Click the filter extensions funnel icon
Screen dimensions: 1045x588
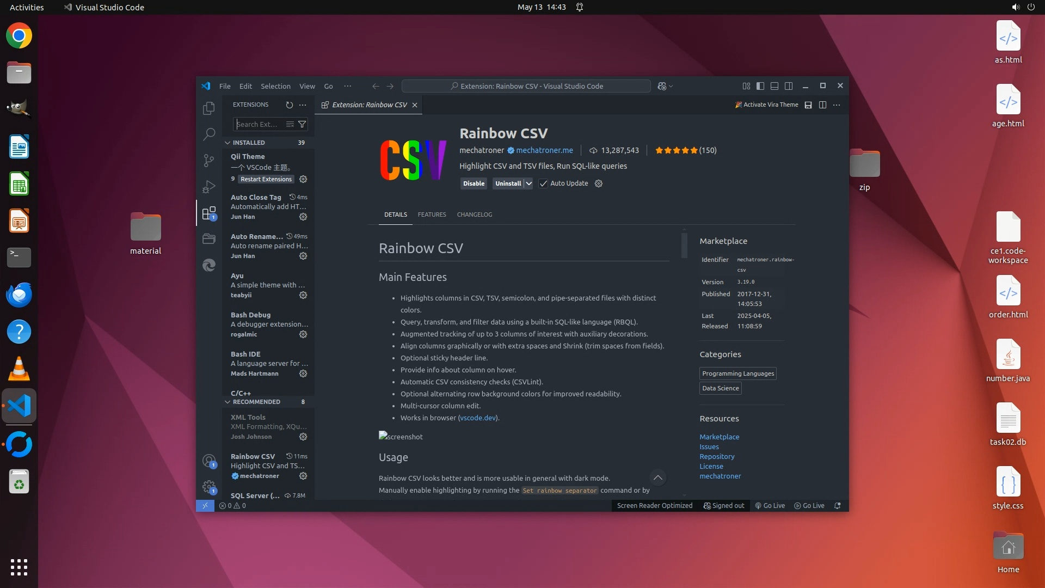pyautogui.click(x=302, y=124)
